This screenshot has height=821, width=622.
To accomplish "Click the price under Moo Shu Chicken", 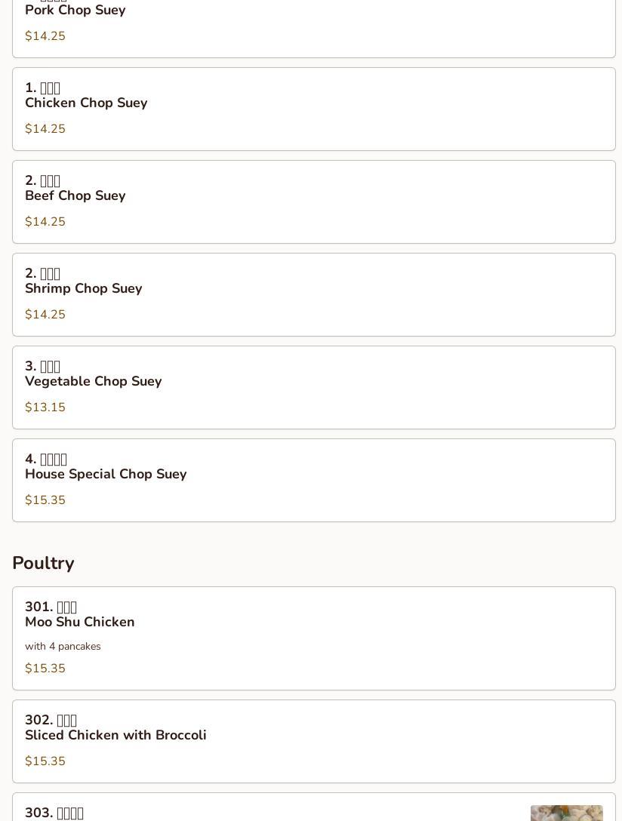I will point(45,669).
